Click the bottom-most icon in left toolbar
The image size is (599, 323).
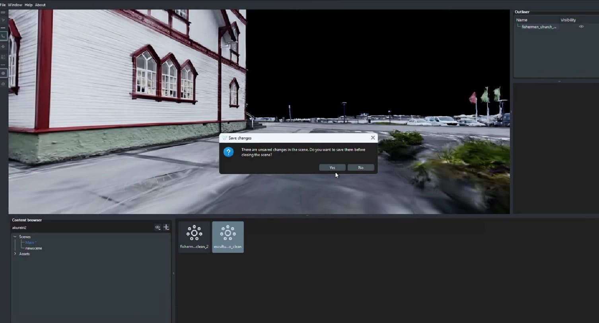pos(3,84)
